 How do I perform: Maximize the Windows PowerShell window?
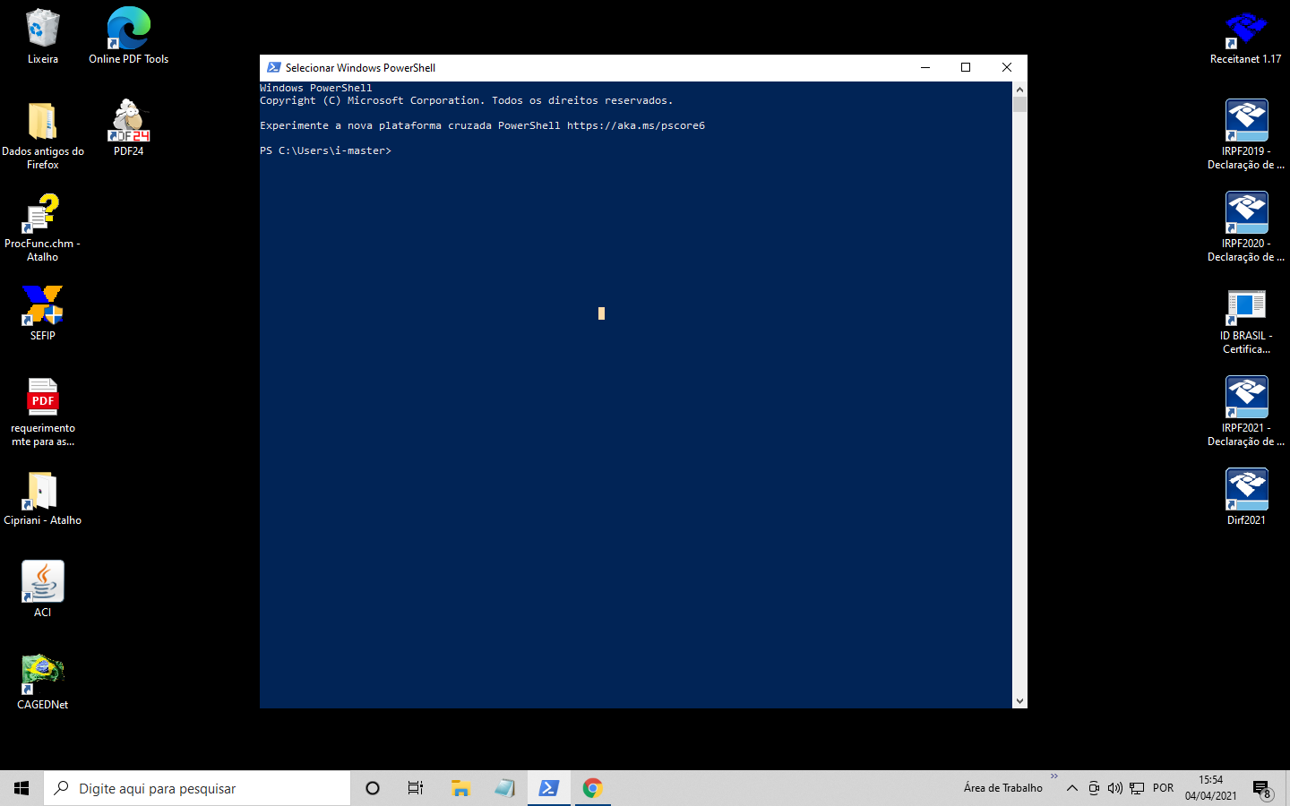(x=966, y=67)
